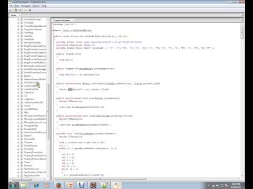The image size is (253, 189).
Task: Expand the Map class node
Action: 18,112
